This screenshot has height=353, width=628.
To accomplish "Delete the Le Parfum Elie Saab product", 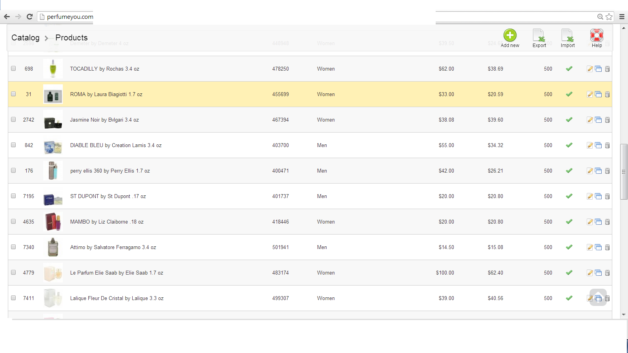I will 607,273.
